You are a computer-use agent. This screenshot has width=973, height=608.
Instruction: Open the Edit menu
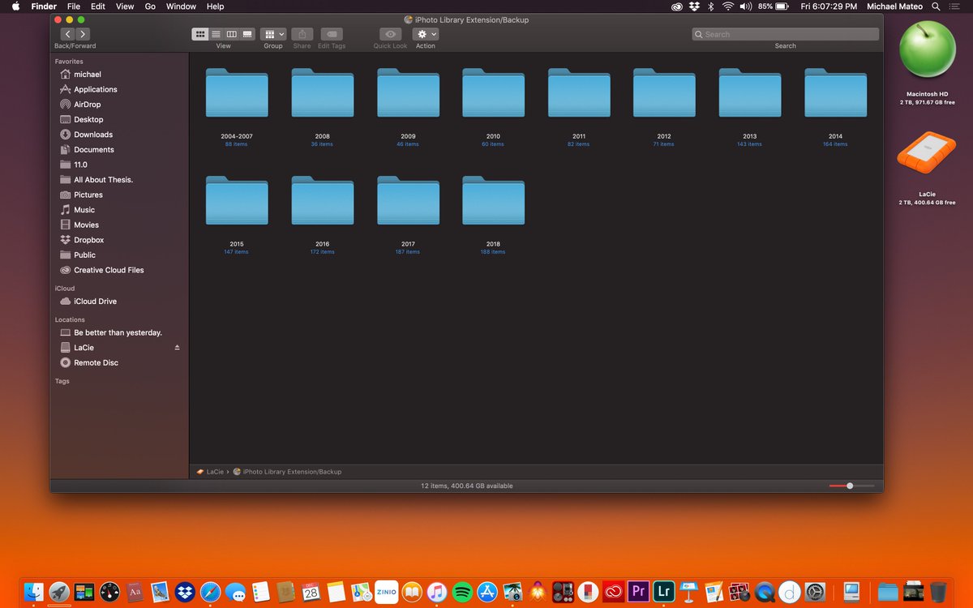click(x=98, y=6)
